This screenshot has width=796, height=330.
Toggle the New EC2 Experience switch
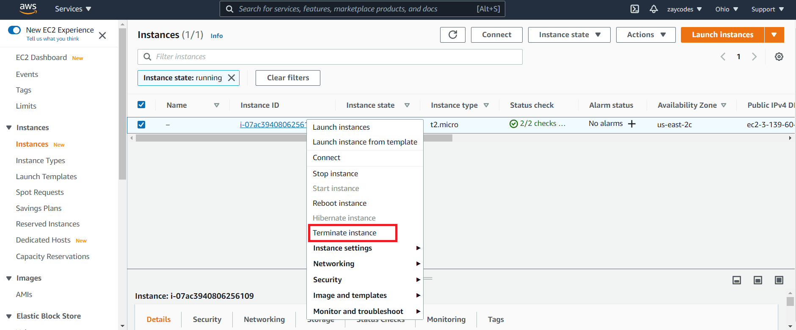point(14,30)
